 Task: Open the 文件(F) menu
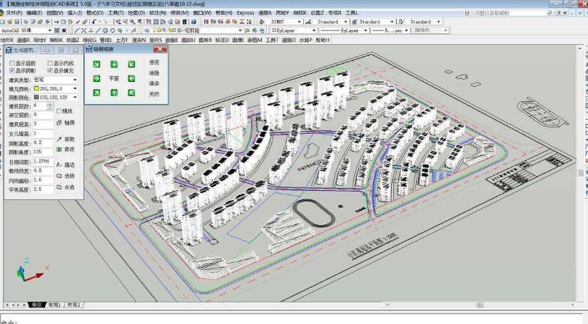click(x=14, y=13)
